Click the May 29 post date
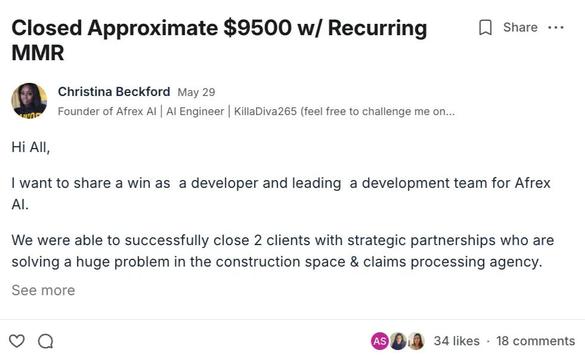The height and width of the screenshot is (359, 585). (196, 92)
